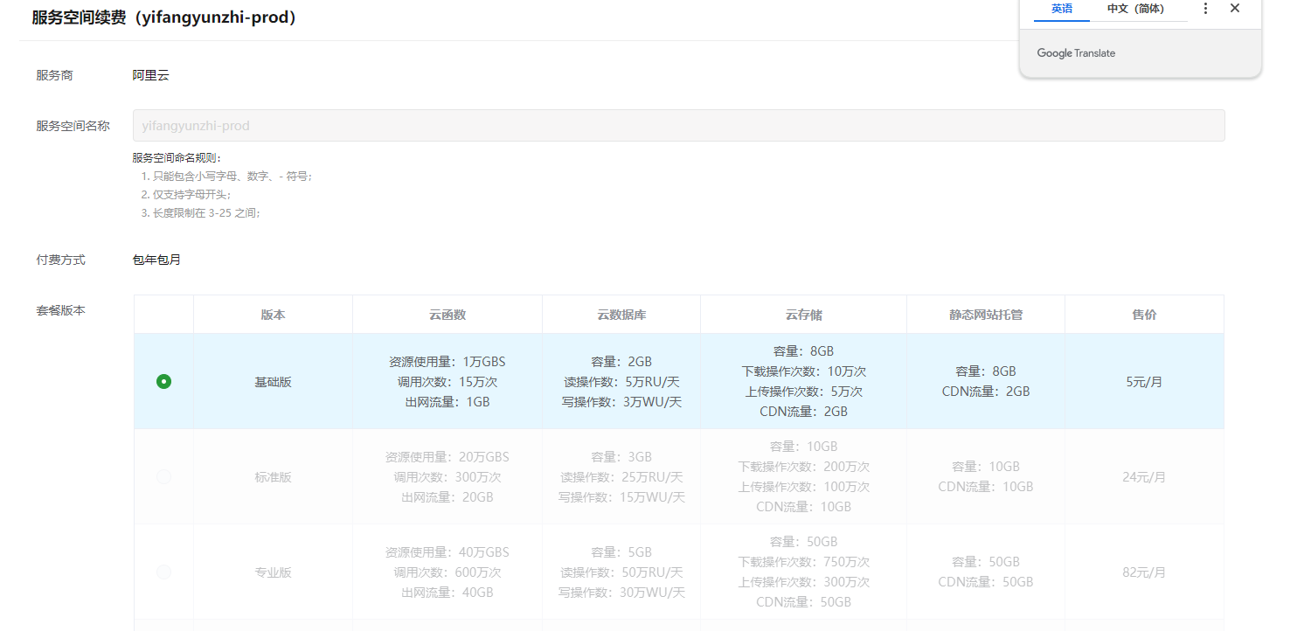
Task: Click 读操作数：25万RU/天 text
Action: click(621, 477)
